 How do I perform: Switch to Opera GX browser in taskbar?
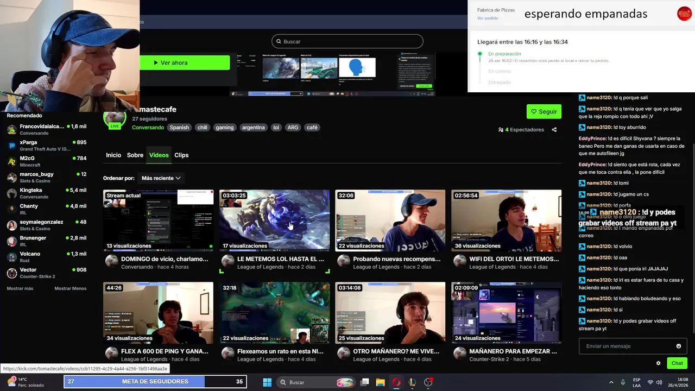point(396,382)
